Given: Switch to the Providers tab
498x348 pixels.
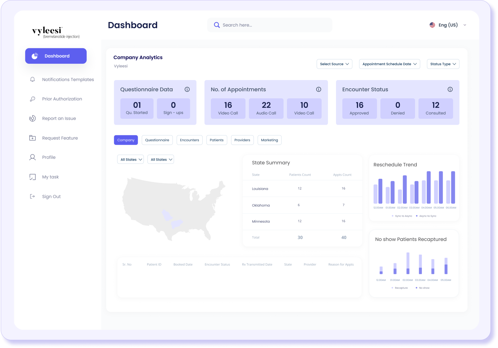Looking at the screenshot, I should click(242, 140).
